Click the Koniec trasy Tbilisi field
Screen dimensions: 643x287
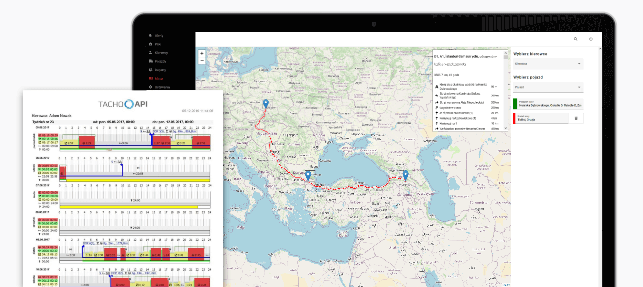click(x=543, y=118)
